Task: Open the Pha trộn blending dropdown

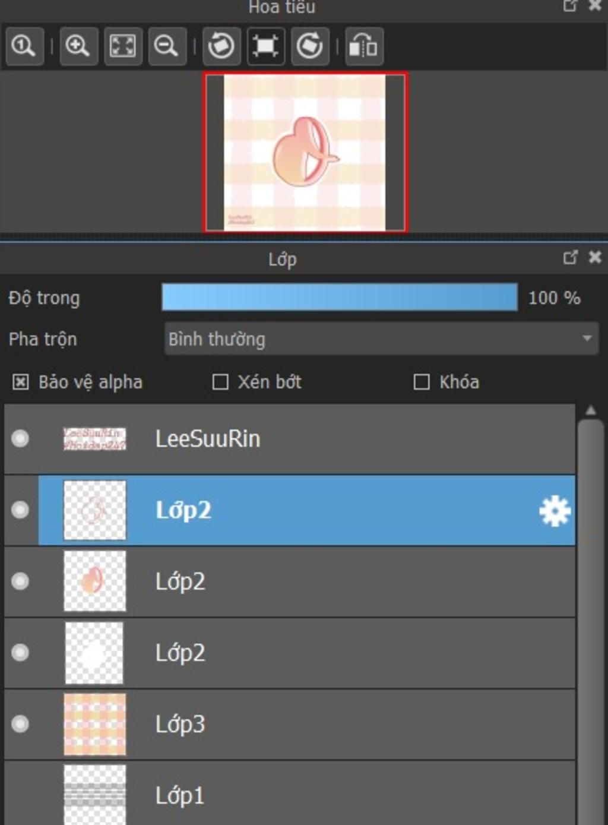Action: coord(381,339)
